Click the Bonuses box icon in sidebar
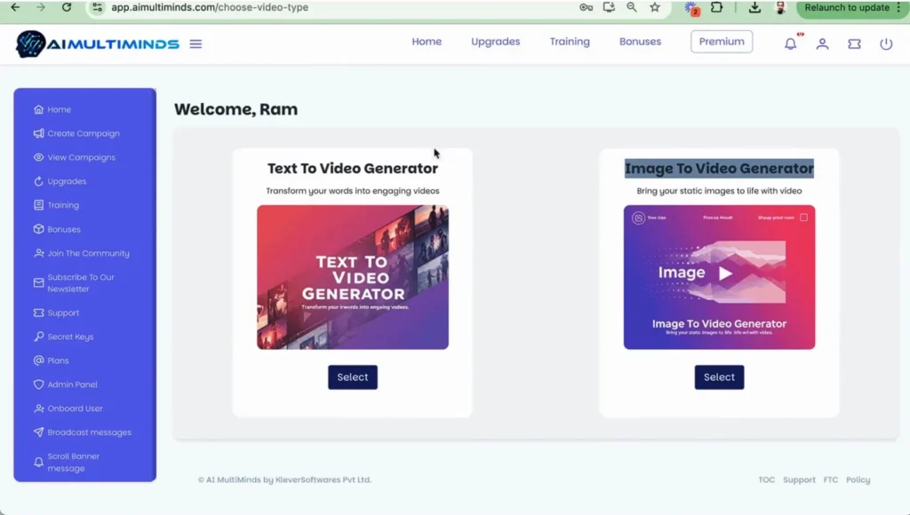 tap(38, 229)
